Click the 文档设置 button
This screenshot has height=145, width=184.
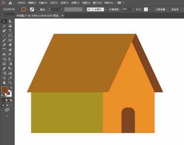point(160,10)
